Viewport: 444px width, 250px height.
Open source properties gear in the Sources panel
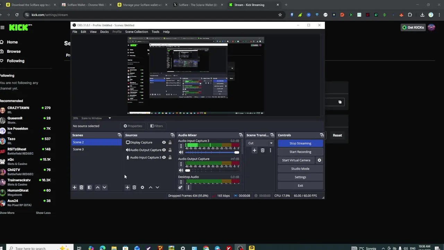point(142,187)
